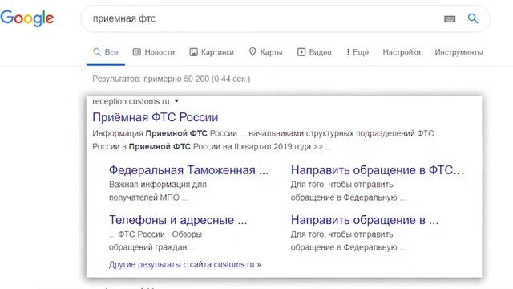Open 'Настройки' search settings
This screenshot has height=289, width=513.
402,52
